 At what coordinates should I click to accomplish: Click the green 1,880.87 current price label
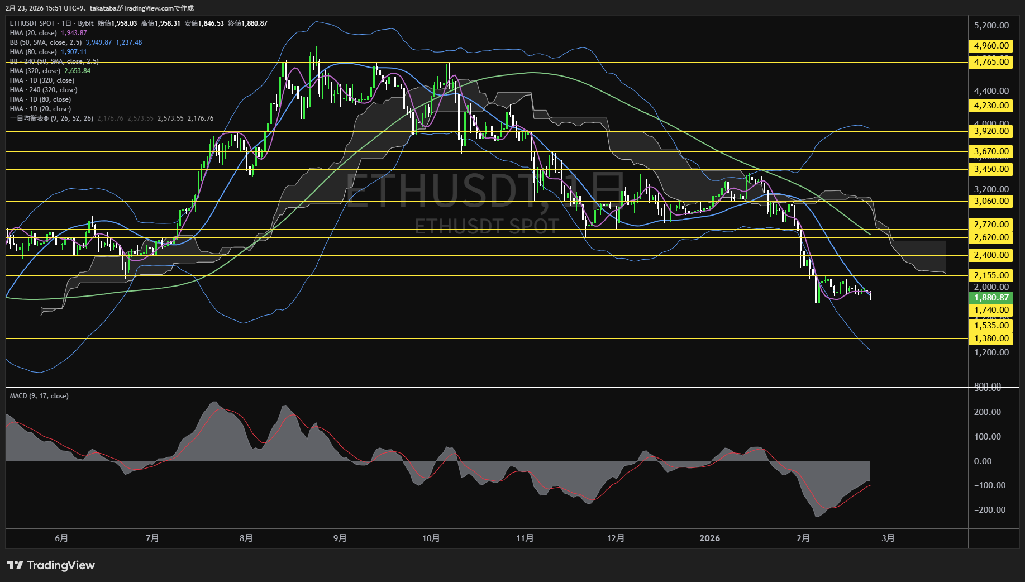(x=991, y=298)
